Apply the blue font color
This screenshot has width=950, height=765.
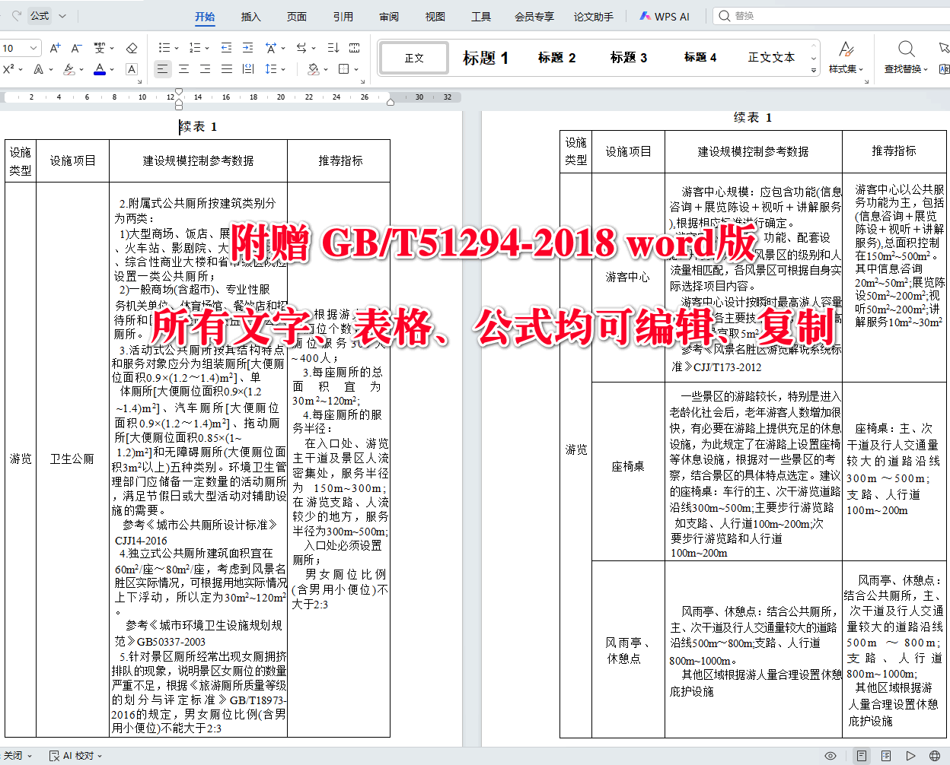pyautogui.click(x=100, y=69)
